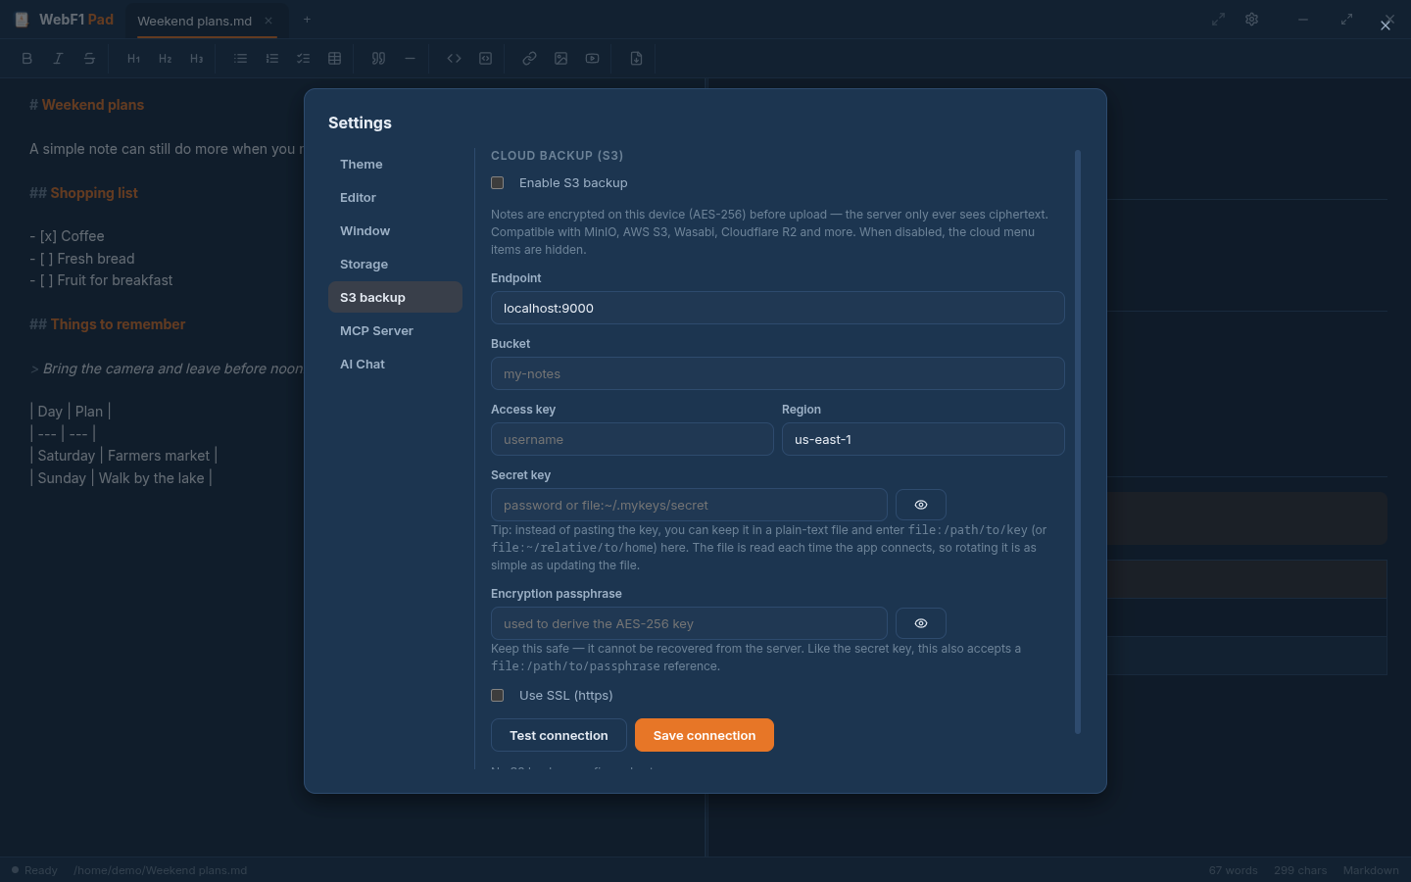Open the Editor settings section
This screenshot has width=1411, height=882.
[395, 198]
